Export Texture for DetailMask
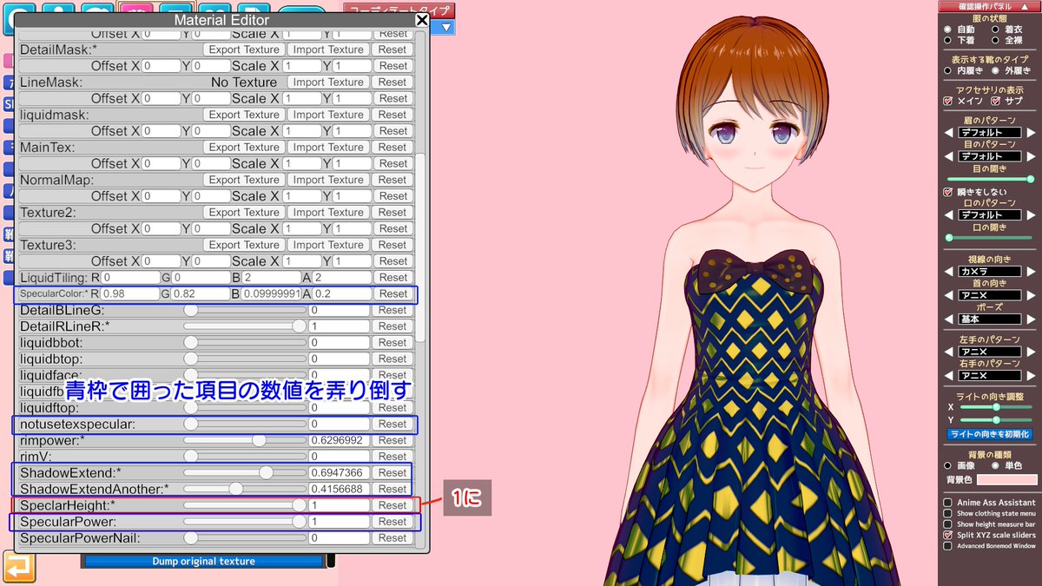 243,49
